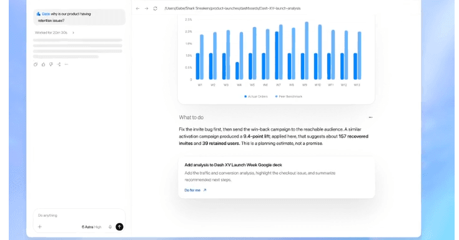Reload the dashboard page
This screenshot has height=240, width=459.
pos(155,9)
